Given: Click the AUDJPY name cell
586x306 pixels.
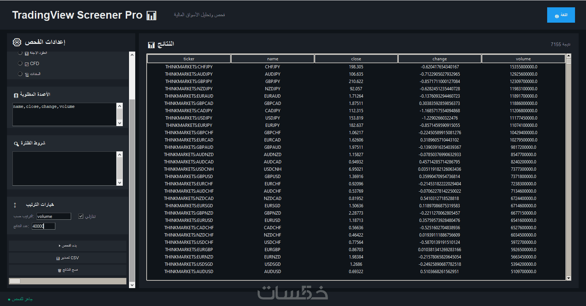Looking at the screenshot, I should (273, 74).
